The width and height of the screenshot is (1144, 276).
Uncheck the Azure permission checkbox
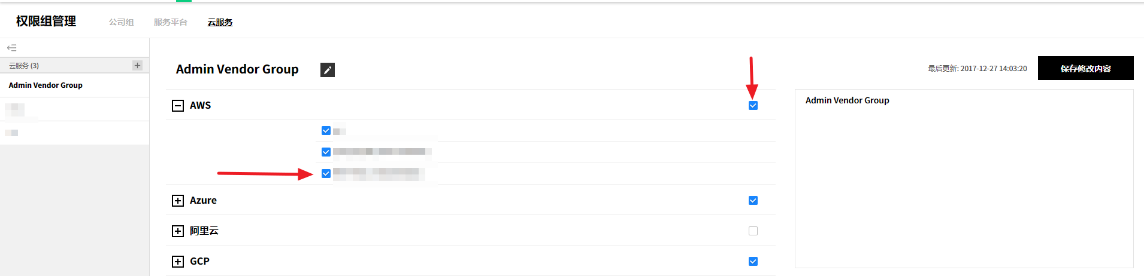(x=753, y=201)
